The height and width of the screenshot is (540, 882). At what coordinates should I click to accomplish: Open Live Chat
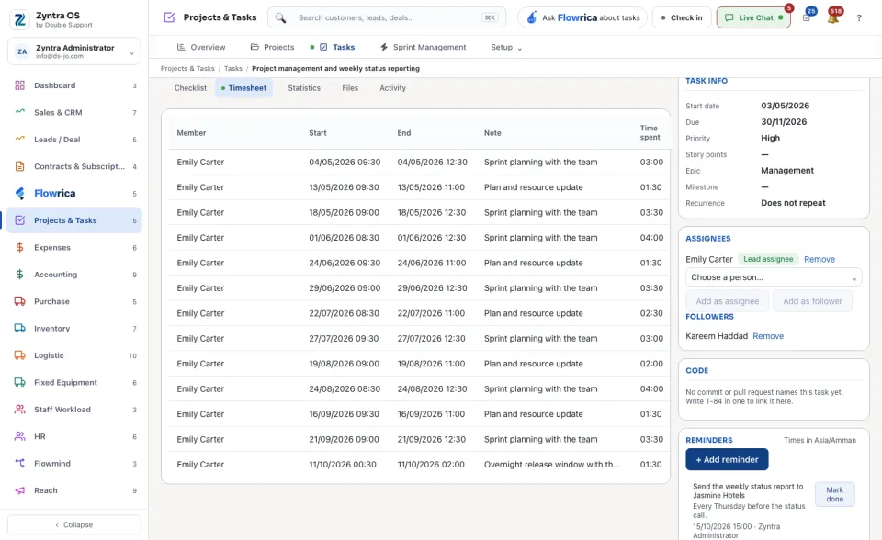tap(753, 18)
